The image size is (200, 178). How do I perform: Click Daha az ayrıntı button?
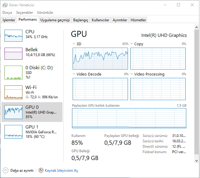(x=22, y=171)
